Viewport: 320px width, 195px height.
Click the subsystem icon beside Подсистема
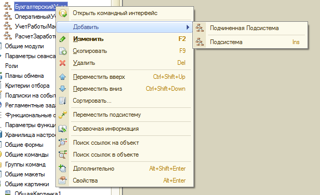coord(200,42)
